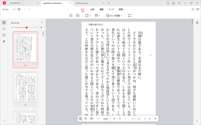The width and height of the screenshot is (201, 125).
Task: Go to the previous page
Action: pos(125,119)
